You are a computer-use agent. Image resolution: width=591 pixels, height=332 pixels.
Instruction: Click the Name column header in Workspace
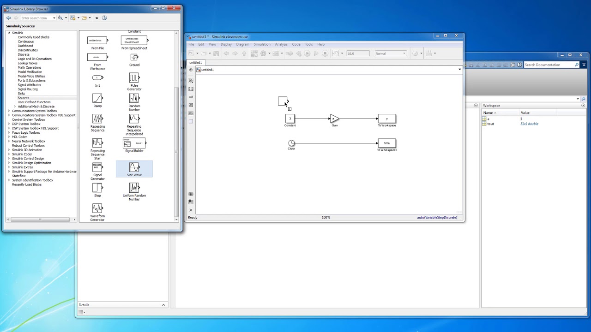[x=501, y=113]
